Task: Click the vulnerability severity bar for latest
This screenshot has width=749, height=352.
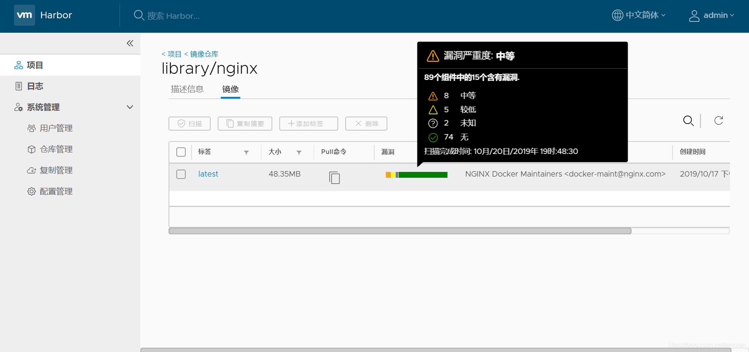Action: [416, 175]
